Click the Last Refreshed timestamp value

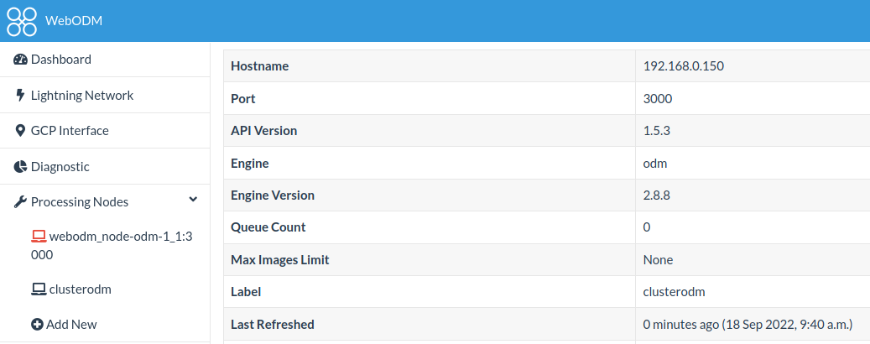point(748,324)
